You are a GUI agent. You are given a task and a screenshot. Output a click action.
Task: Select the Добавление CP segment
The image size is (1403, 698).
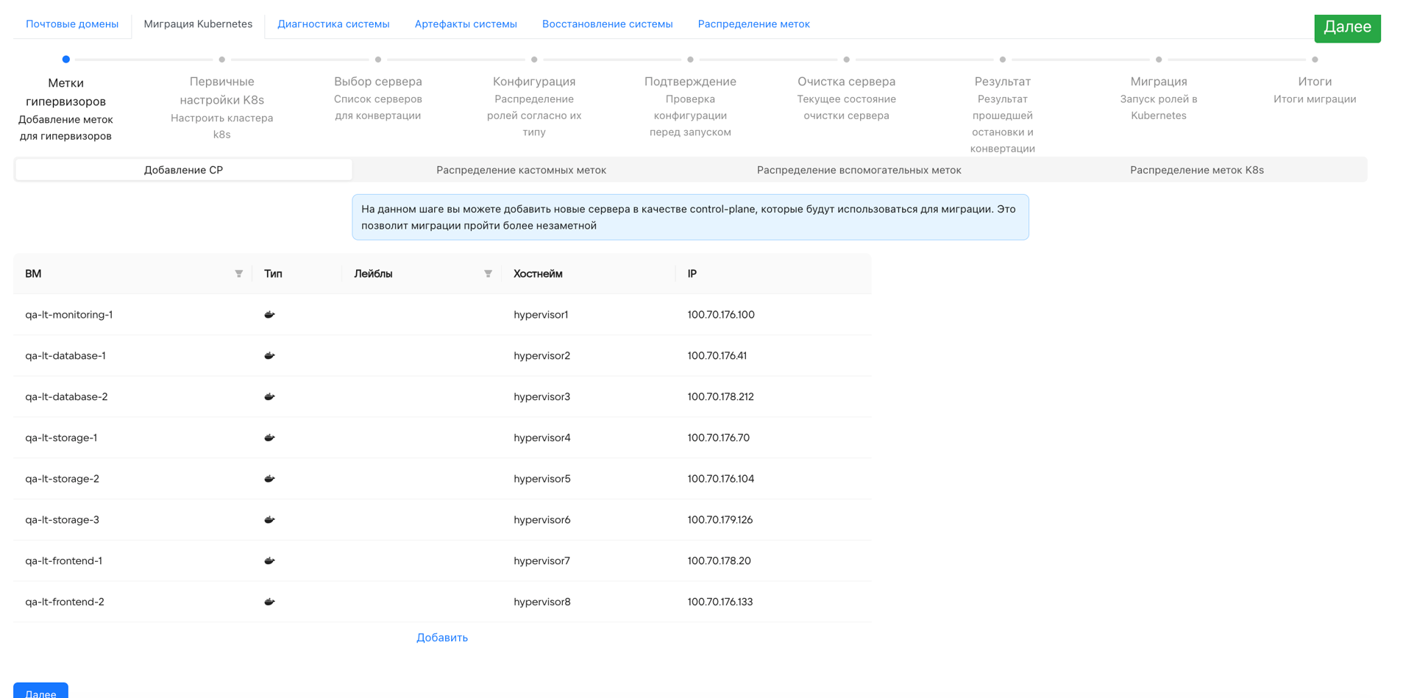(183, 170)
